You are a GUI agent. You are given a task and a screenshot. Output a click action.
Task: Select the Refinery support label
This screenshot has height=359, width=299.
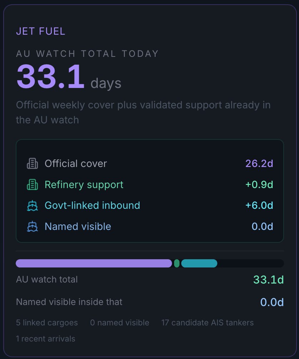[x=84, y=185]
